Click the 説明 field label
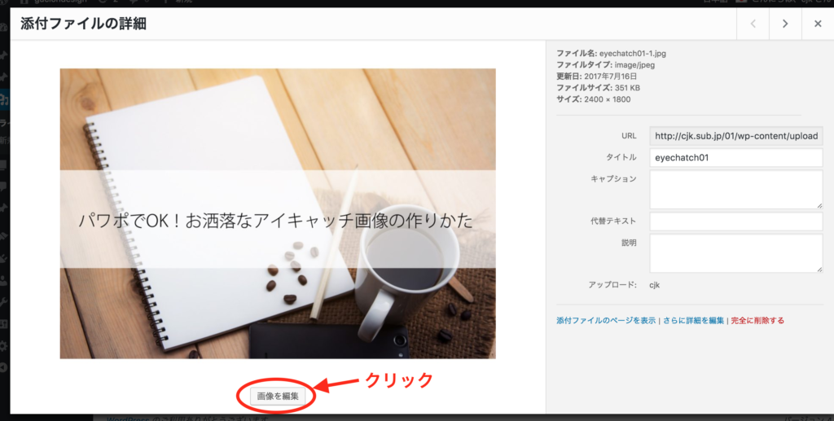Image resolution: width=834 pixels, height=421 pixels. (628, 243)
